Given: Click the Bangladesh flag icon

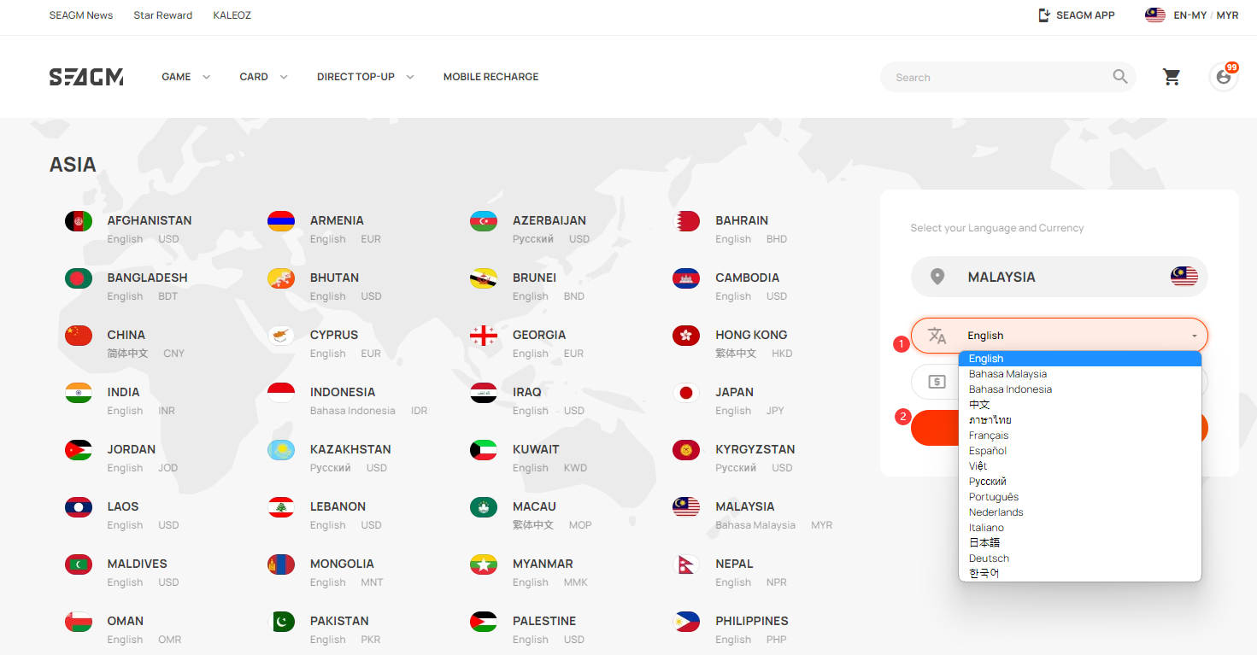Looking at the screenshot, I should click(79, 278).
